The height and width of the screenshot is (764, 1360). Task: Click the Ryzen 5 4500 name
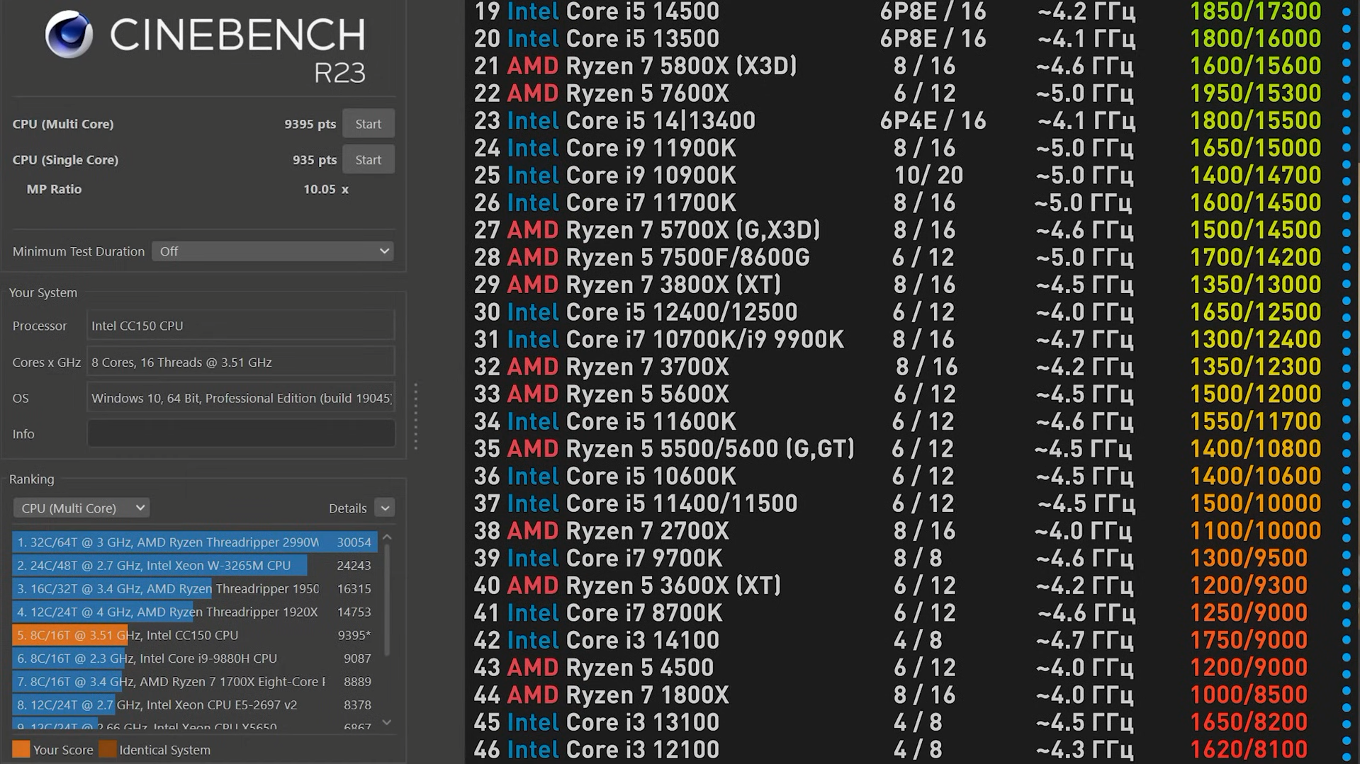pyautogui.click(x=639, y=668)
